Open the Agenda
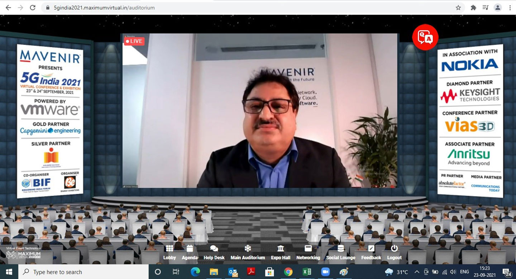Viewport: 516px width, 279px height. (x=190, y=253)
